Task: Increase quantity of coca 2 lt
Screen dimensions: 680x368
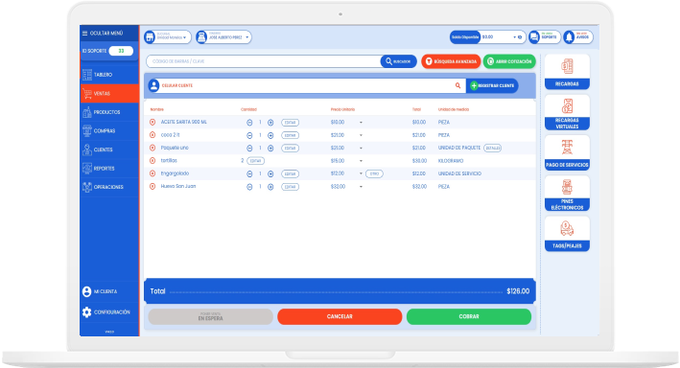Action: (270, 136)
